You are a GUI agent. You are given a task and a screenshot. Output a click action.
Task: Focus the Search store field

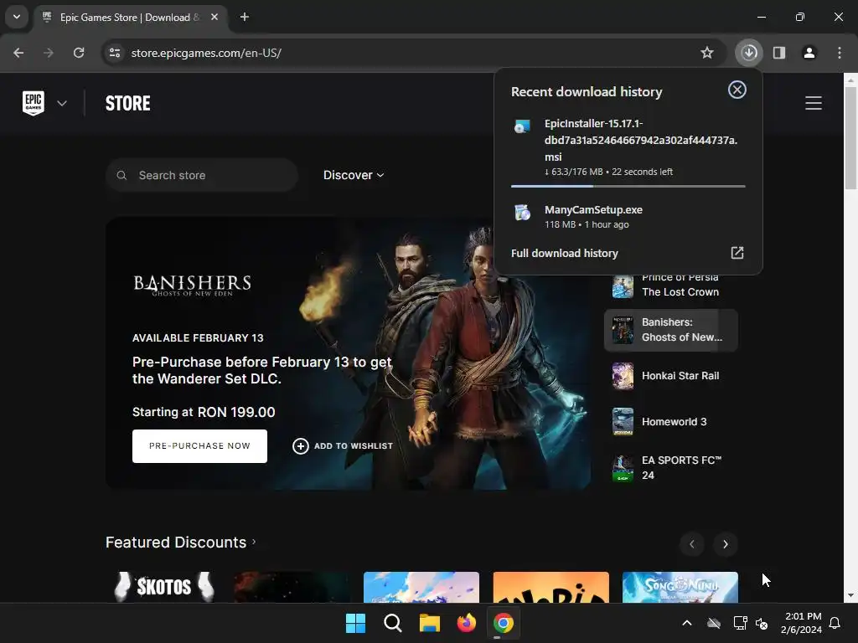202,175
